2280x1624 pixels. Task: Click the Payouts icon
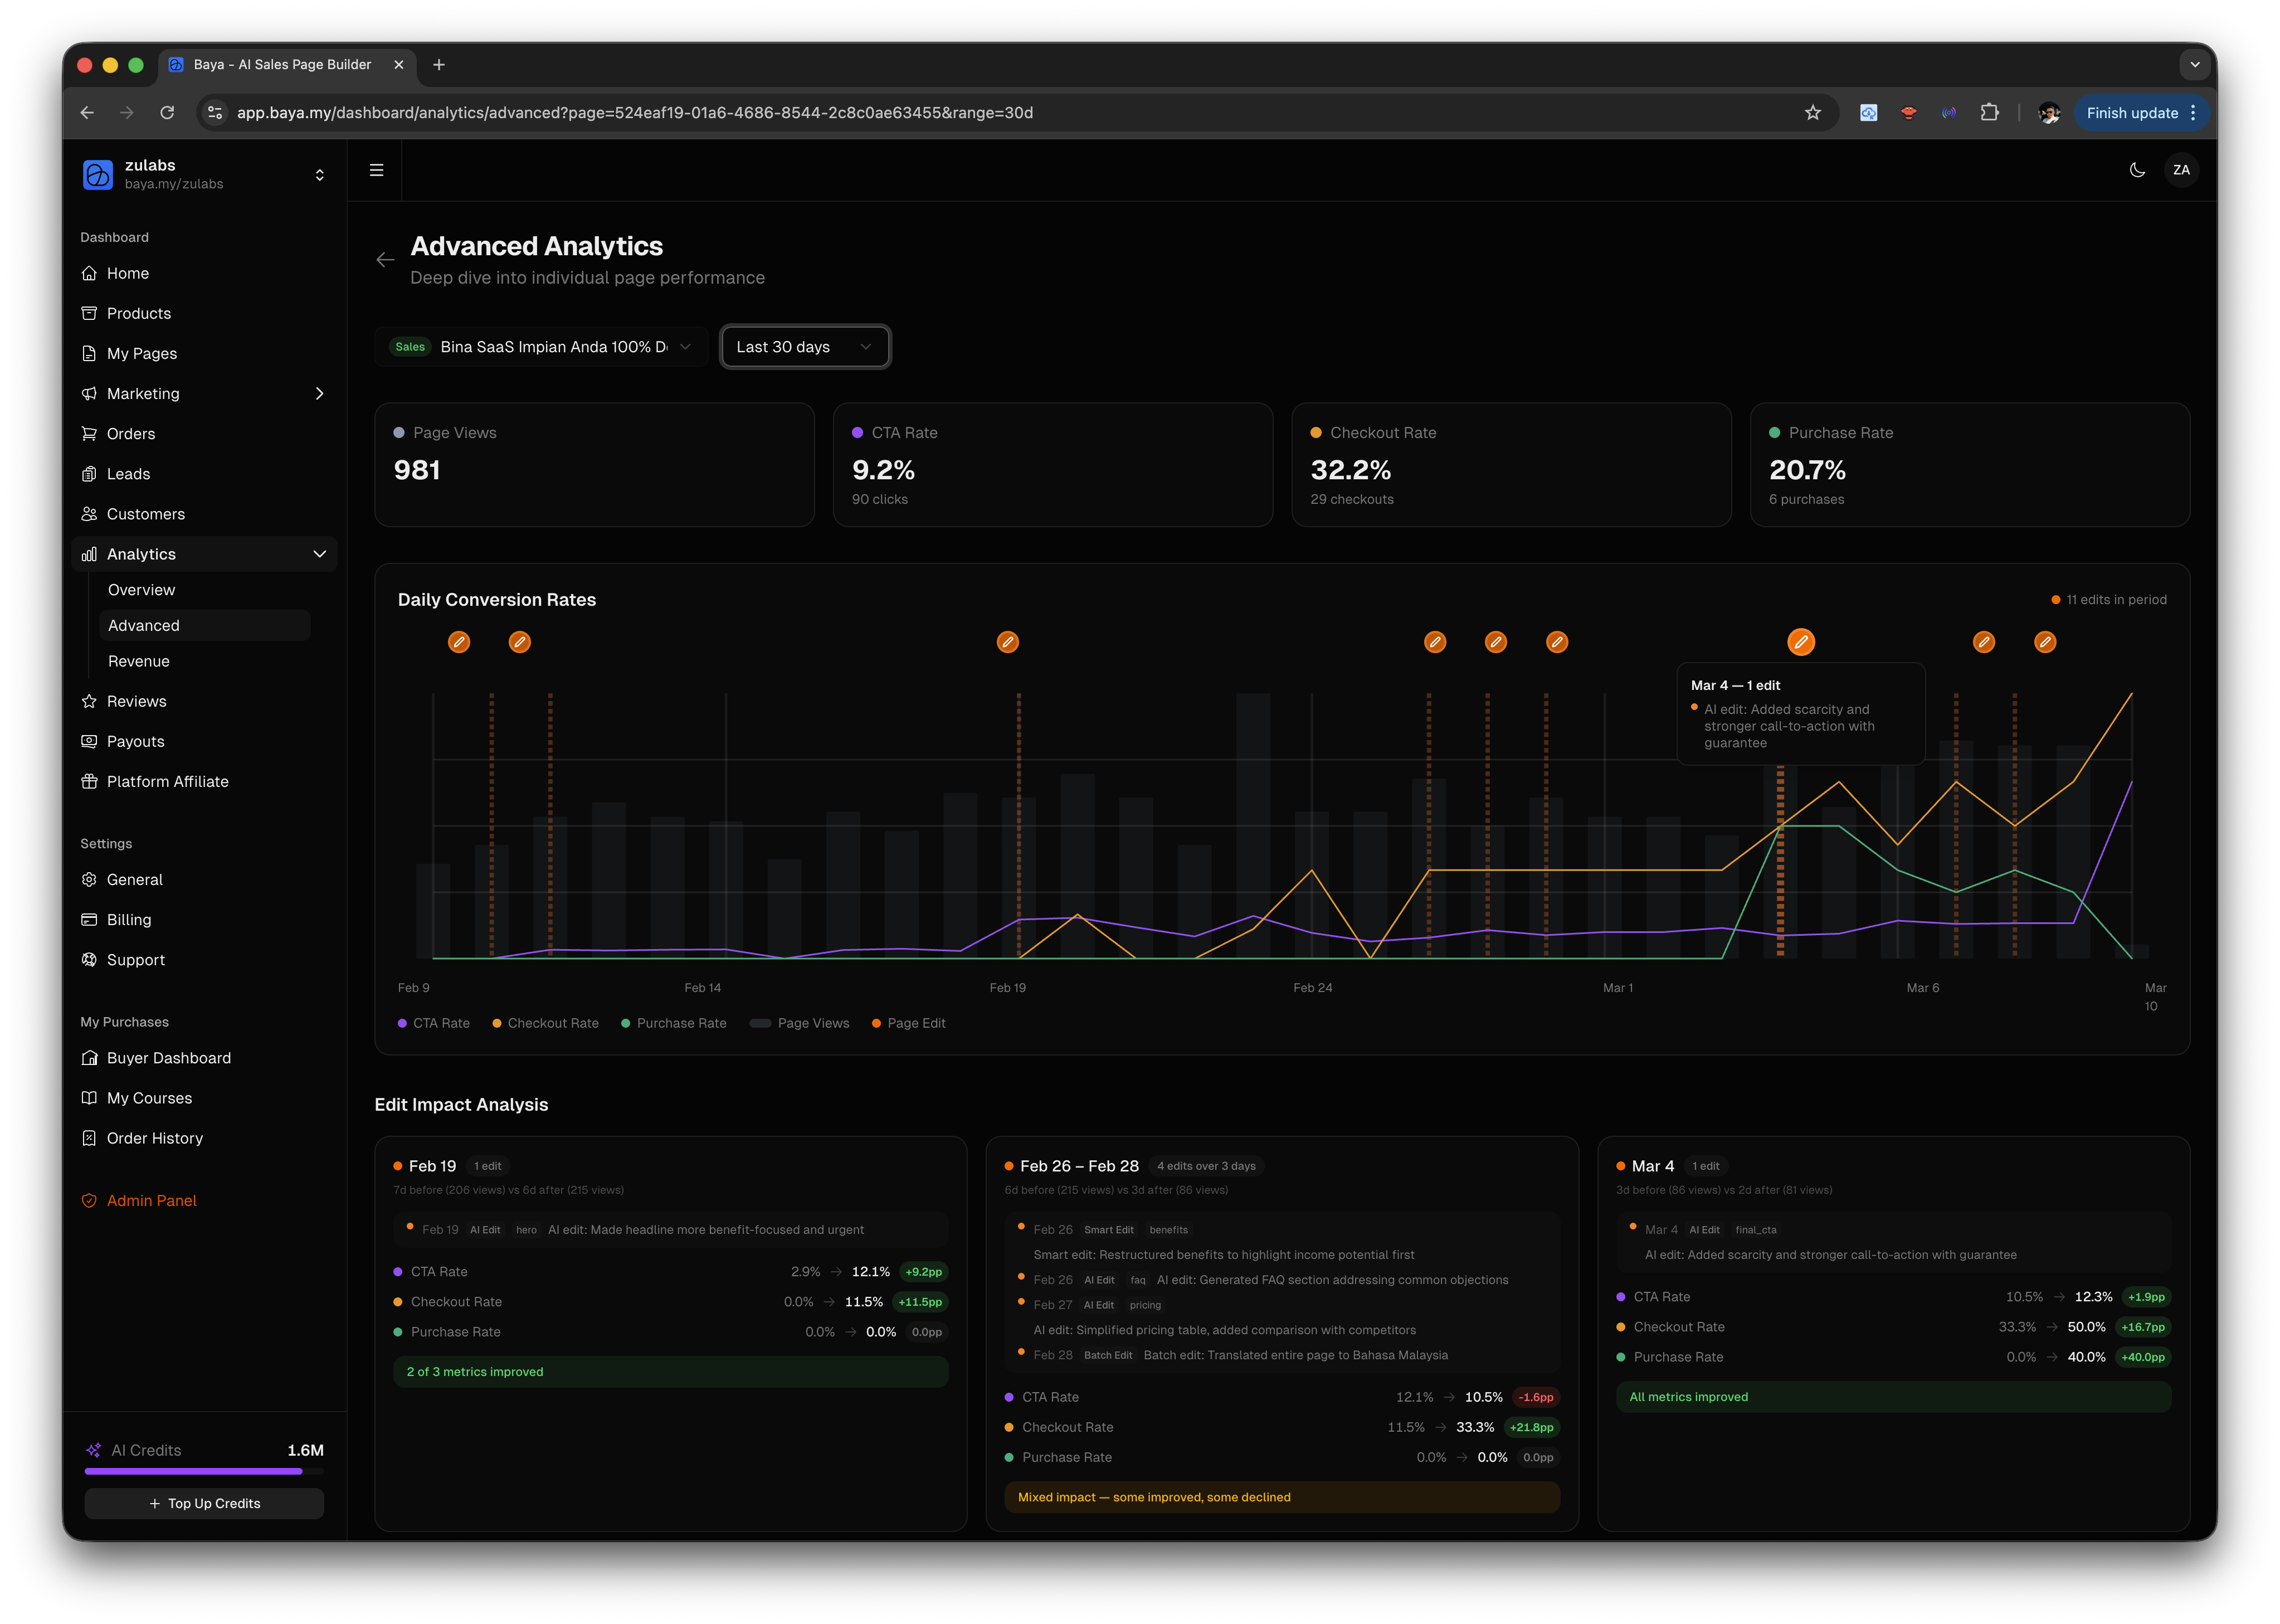[x=89, y=741]
